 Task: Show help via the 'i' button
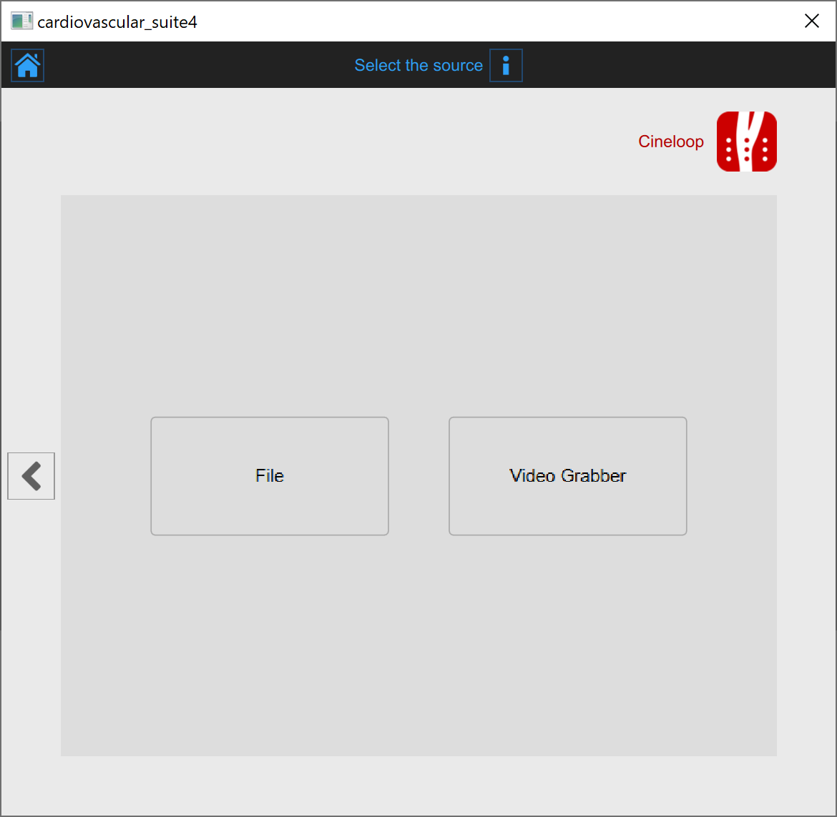pos(506,66)
